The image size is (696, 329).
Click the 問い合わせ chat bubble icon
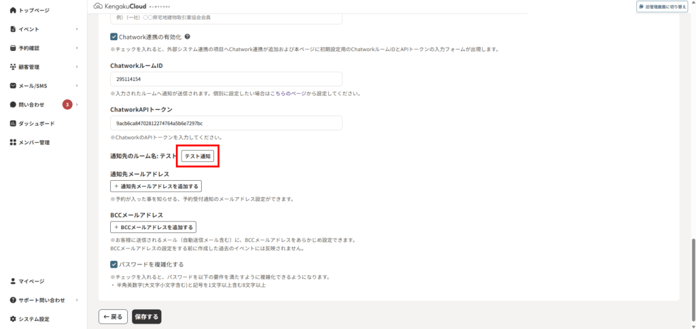coord(13,105)
